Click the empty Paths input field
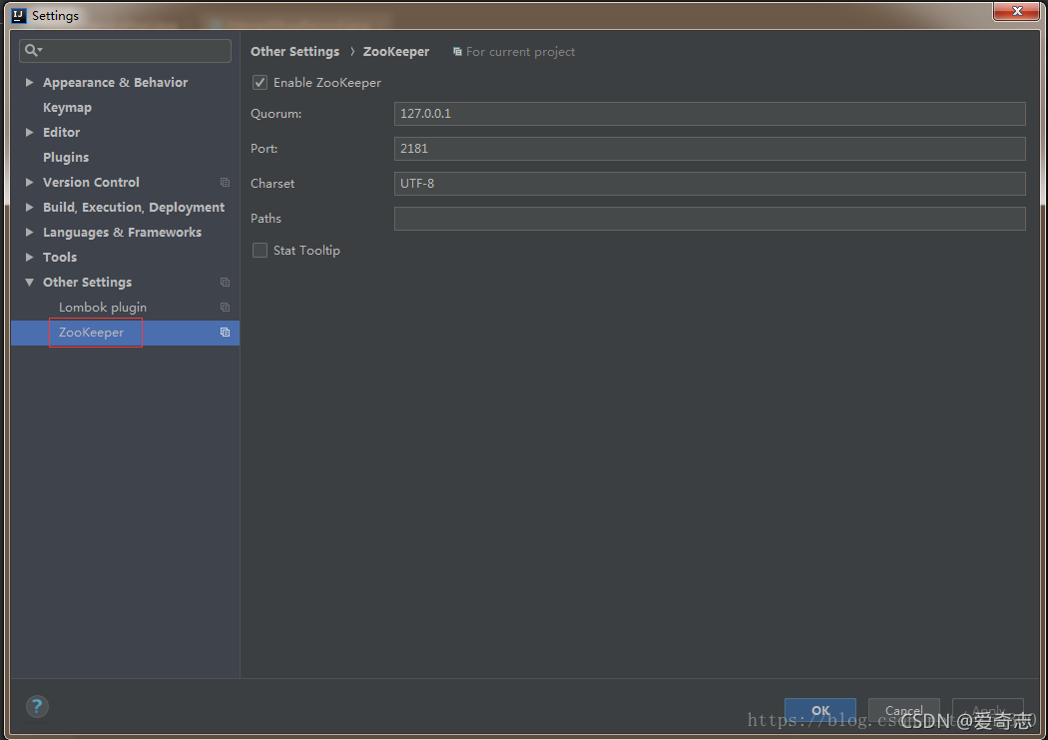The width and height of the screenshot is (1048, 740). tap(710, 219)
